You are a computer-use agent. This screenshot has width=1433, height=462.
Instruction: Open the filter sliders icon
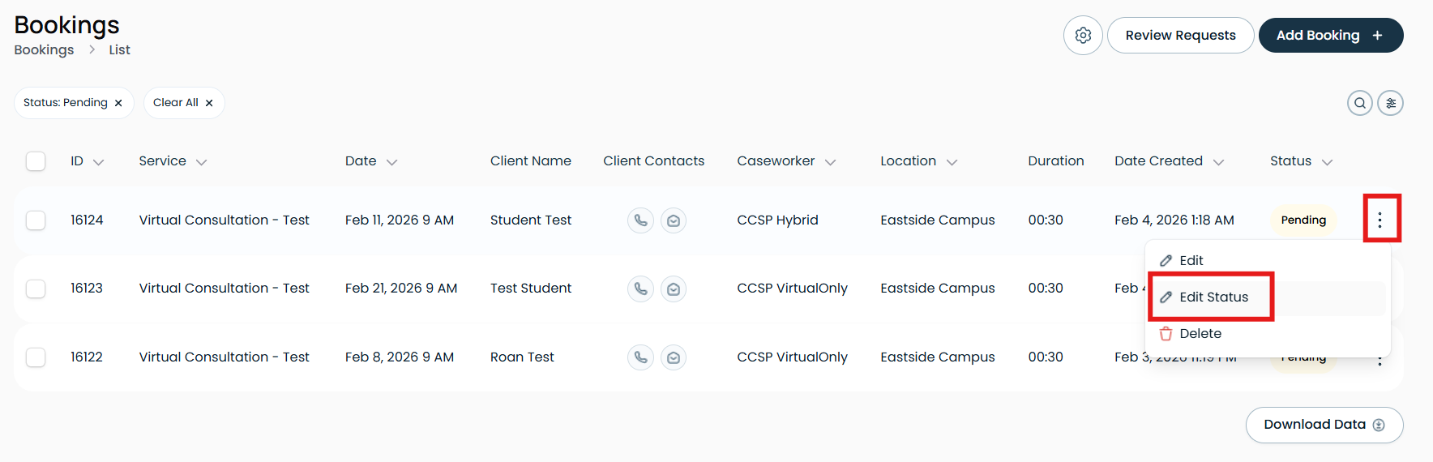[1391, 103]
